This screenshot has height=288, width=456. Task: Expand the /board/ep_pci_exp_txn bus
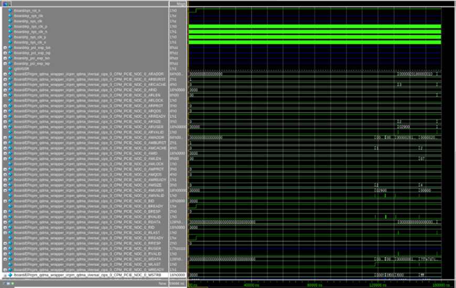[x=5, y=48]
